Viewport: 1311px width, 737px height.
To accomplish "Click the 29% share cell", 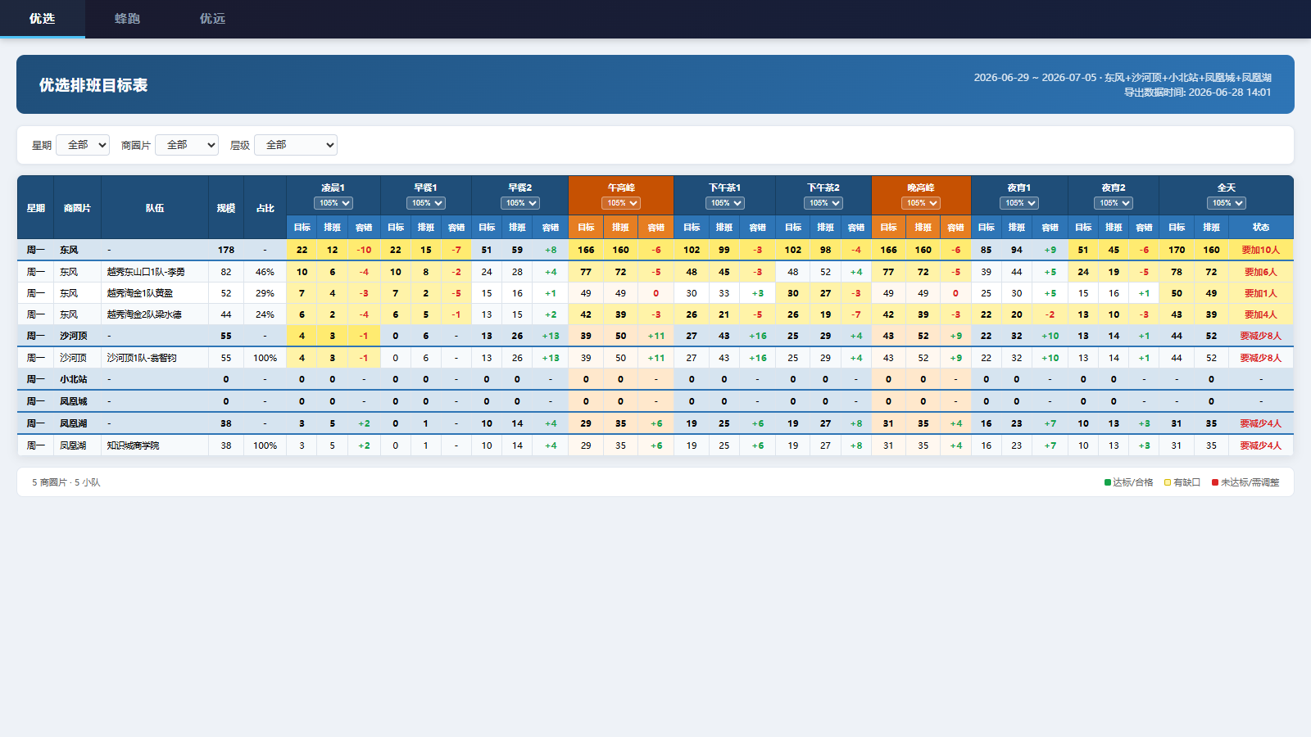I will point(265,293).
